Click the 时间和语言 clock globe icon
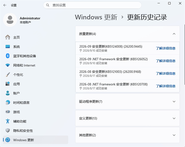 point(8,102)
